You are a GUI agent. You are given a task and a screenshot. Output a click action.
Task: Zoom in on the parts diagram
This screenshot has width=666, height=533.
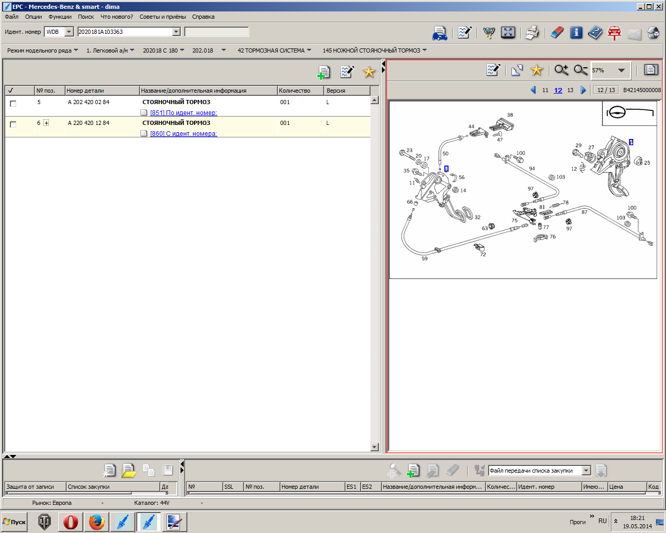561,70
